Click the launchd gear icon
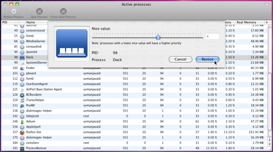This screenshot has height=152, width=273. 22,52
